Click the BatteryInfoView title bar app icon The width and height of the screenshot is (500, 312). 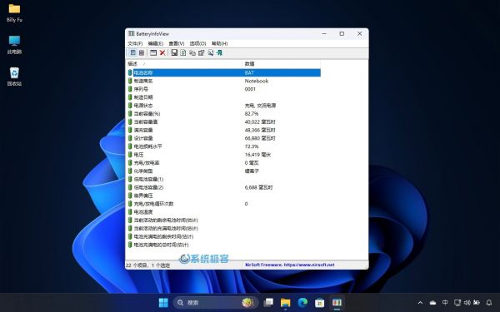pyautogui.click(x=132, y=33)
